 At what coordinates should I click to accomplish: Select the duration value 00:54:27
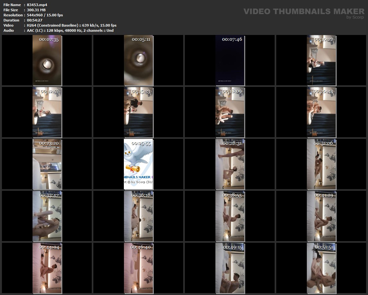pos(35,20)
